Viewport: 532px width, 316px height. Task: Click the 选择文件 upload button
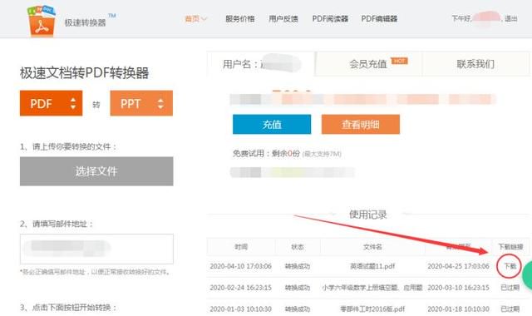(x=96, y=171)
